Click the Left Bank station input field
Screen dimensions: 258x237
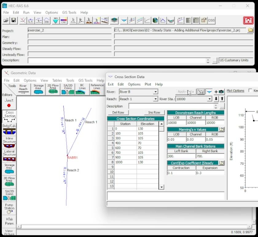pos(181,156)
